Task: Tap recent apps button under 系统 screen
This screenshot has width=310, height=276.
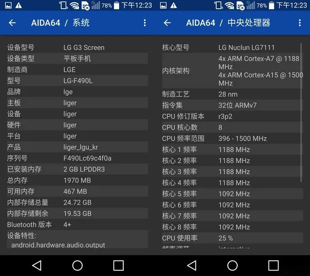Action: [119, 265]
